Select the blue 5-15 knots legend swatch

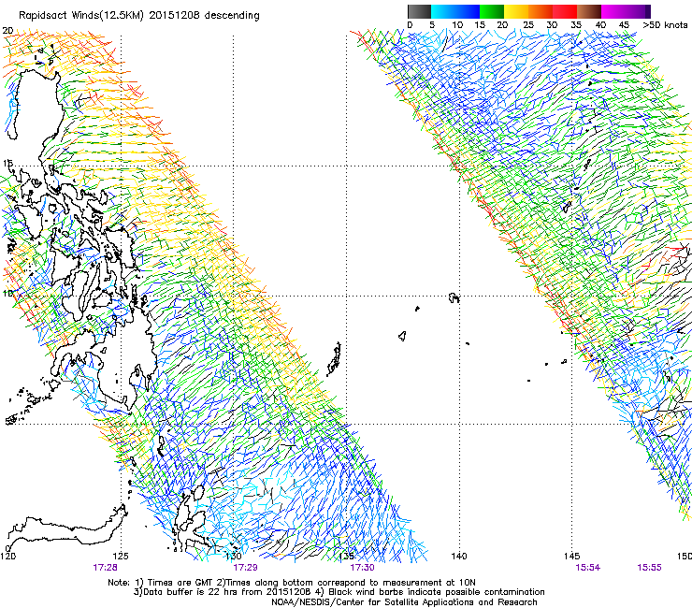pyautogui.click(x=455, y=11)
